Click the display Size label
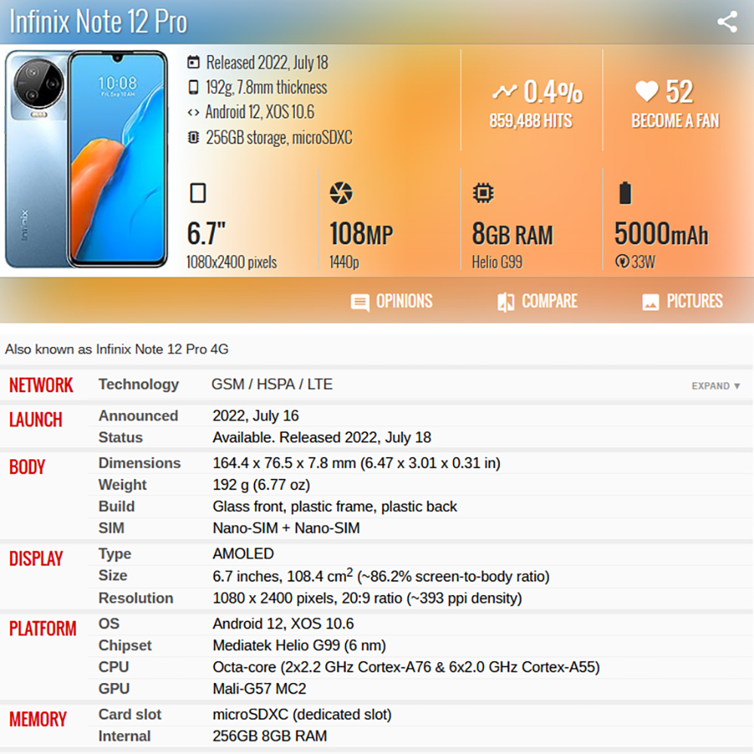This screenshot has height=754, width=754. pyautogui.click(x=113, y=575)
